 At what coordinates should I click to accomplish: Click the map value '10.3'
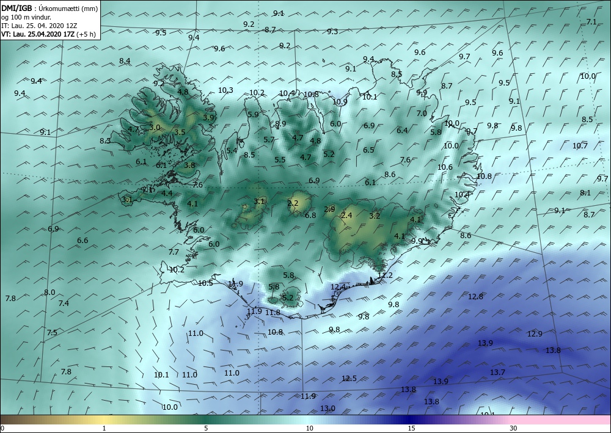[x=225, y=90]
